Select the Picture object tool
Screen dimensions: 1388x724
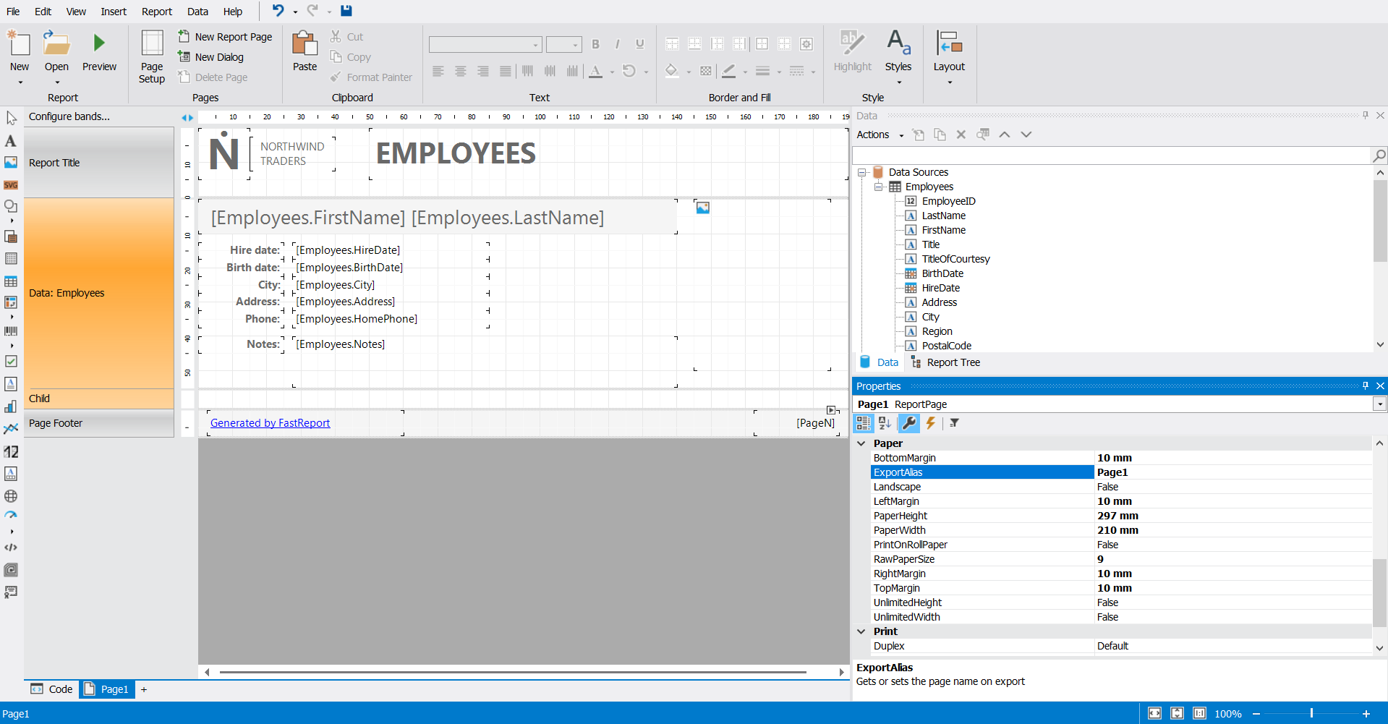pos(11,162)
